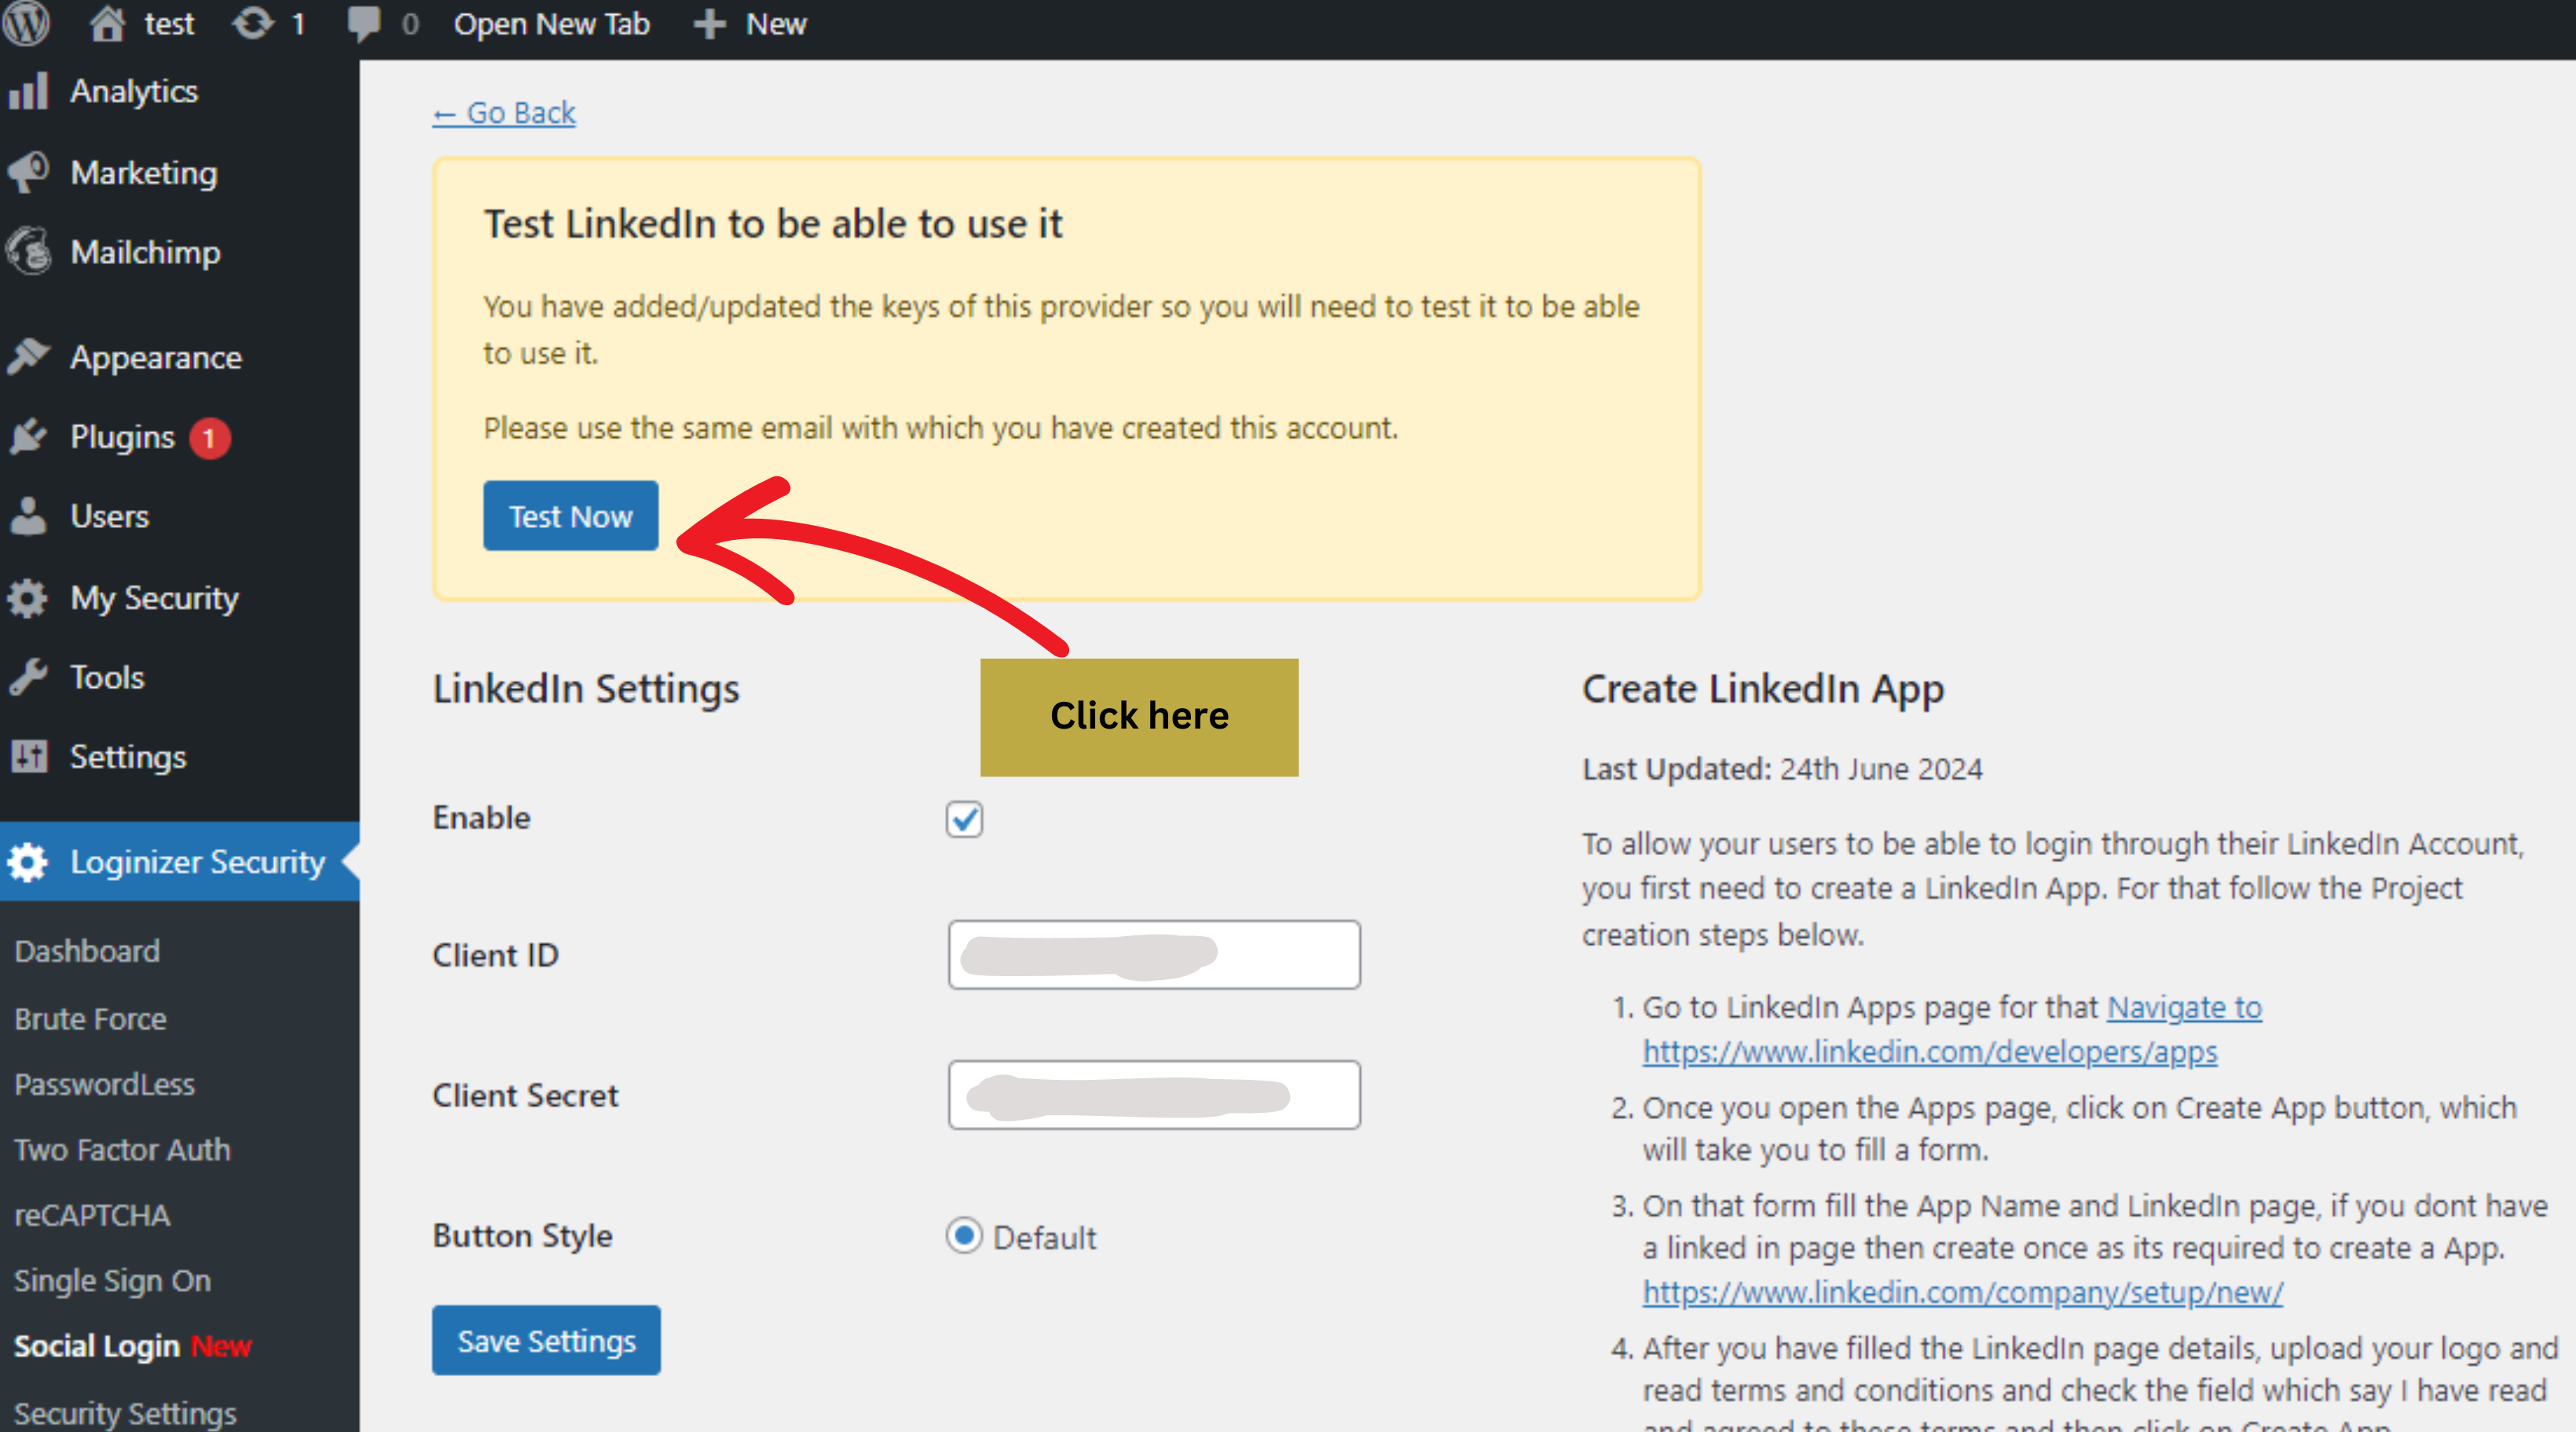
Task: Click the Marketing megaphone icon
Action: [x=28, y=172]
